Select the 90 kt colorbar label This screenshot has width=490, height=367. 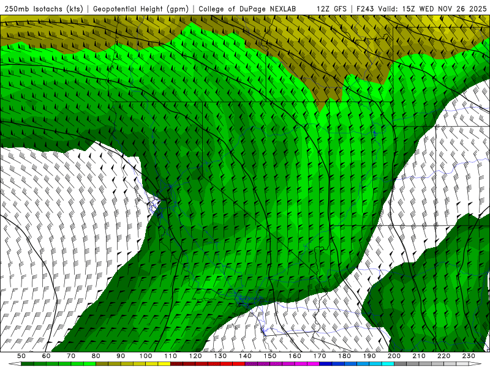(x=121, y=356)
